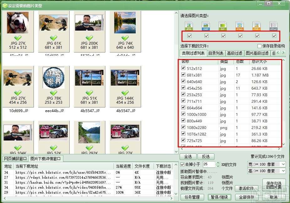290x203 pixels.
Task: Select the 711x711 row size 291.4 KB
Action: (x=230, y=101)
